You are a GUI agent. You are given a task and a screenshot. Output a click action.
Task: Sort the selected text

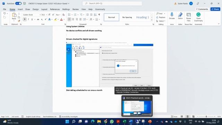95,15
